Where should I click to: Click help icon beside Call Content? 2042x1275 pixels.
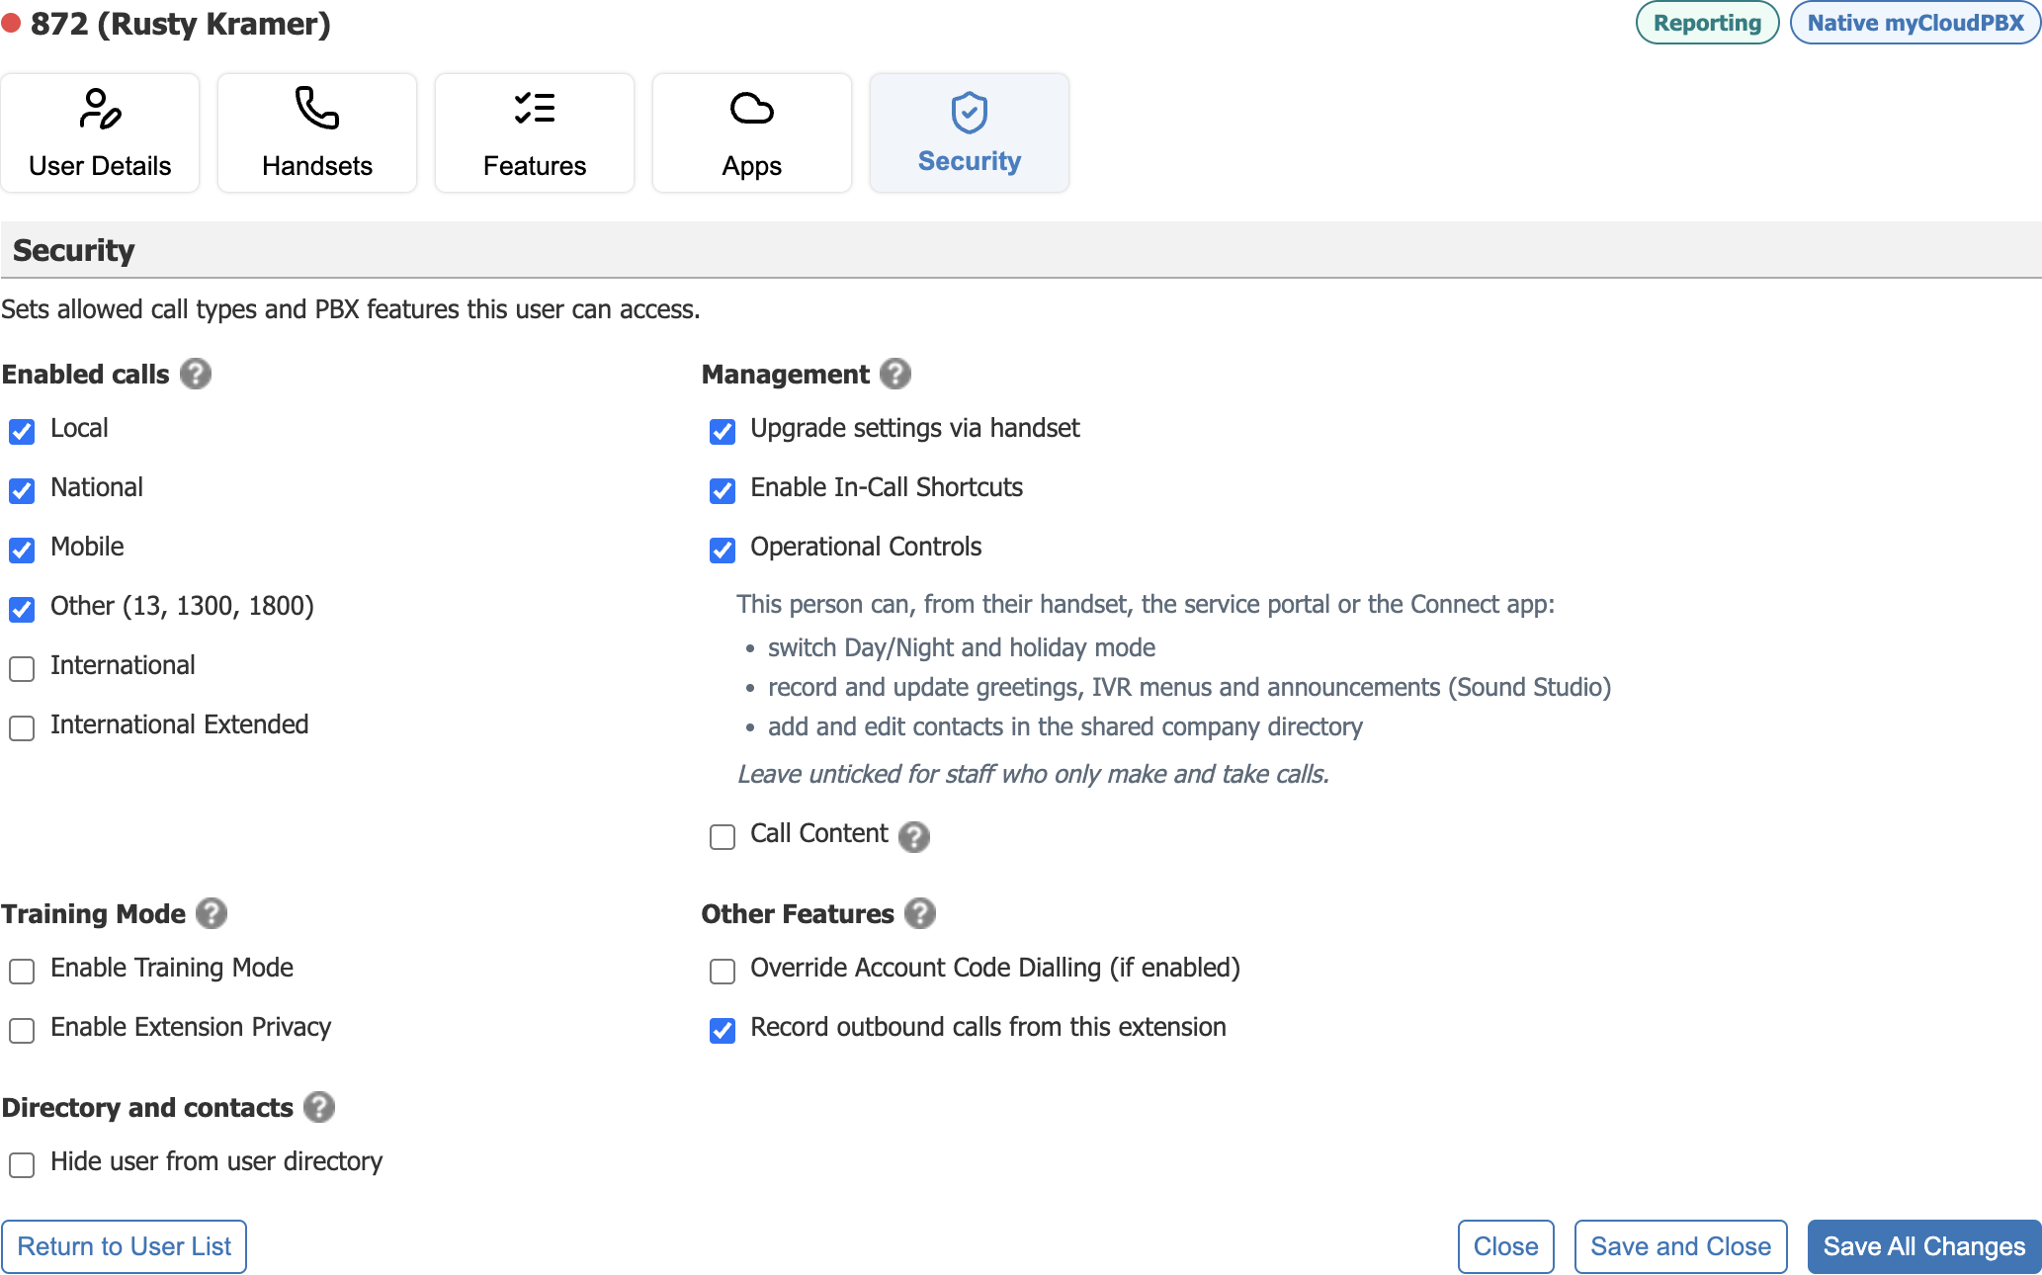pos(914,836)
